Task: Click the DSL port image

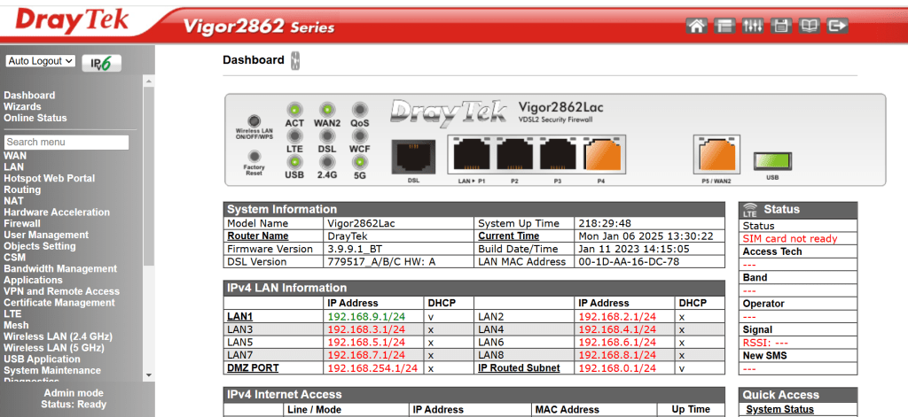Action: click(x=413, y=156)
